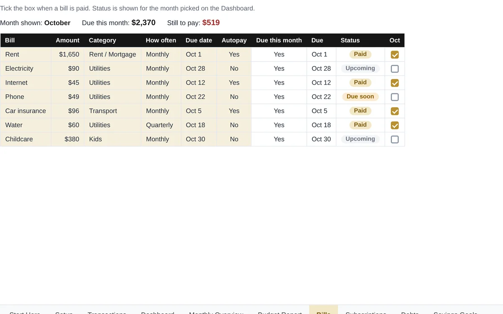Tick the Phone paid checkbox
Viewport: 503px width, 314px height.
point(394,97)
